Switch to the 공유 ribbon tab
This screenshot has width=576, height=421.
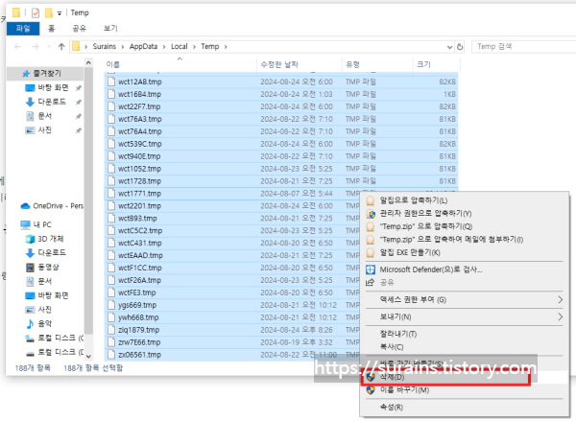tap(79, 28)
